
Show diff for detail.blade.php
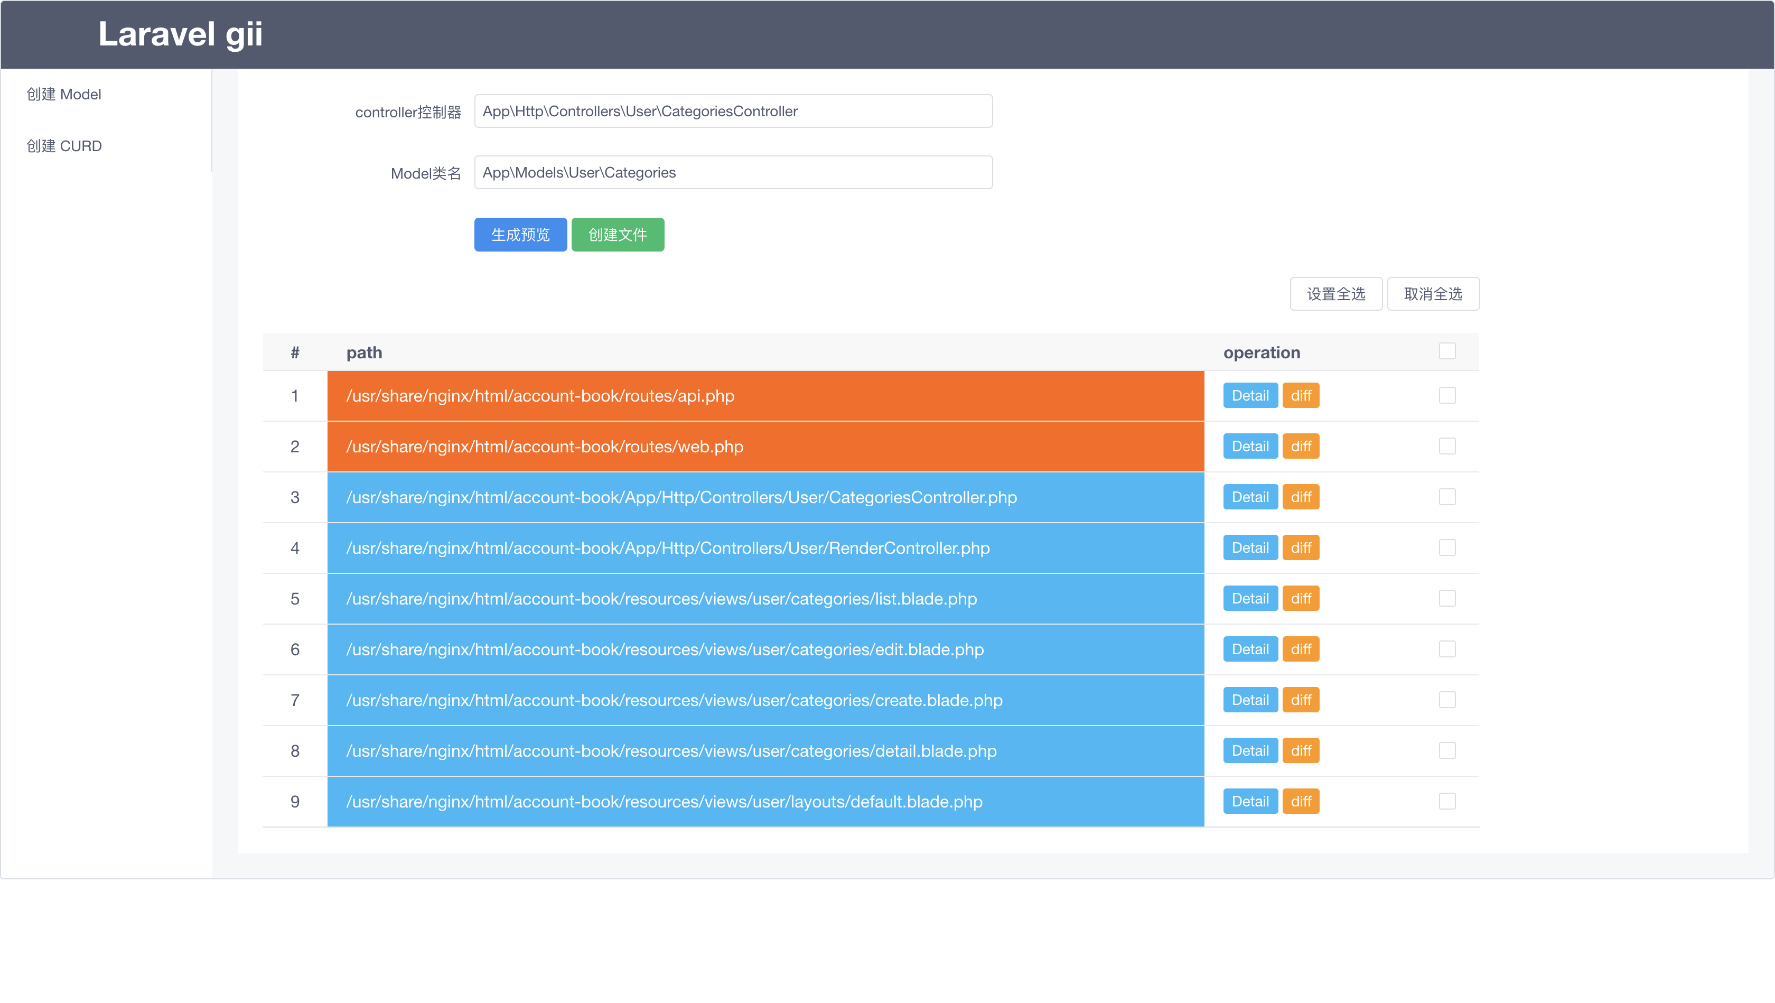pos(1300,751)
